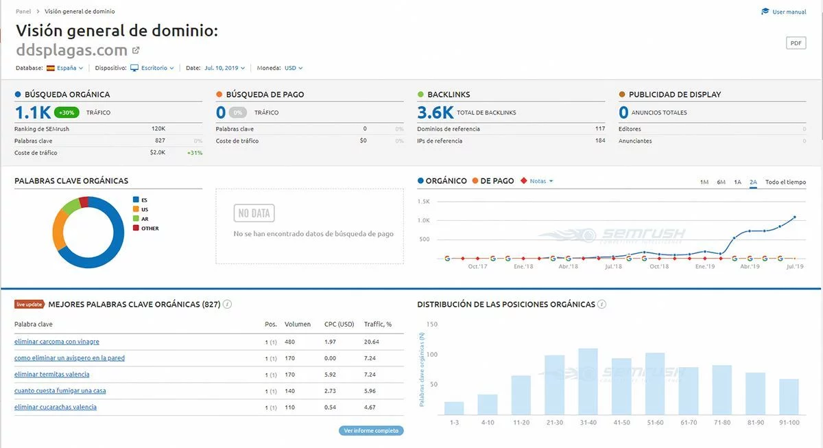Toggle the Orgánico series in the traffic chart
The image size is (823, 448).
(x=442, y=181)
